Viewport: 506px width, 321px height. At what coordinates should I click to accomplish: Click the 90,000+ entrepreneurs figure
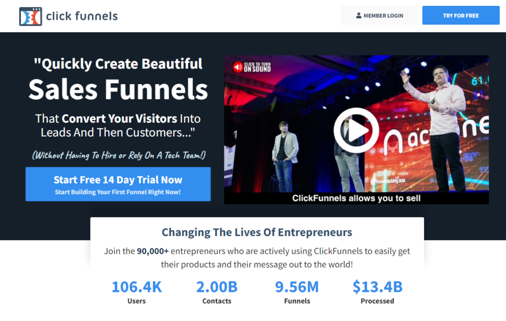[x=153, y=251]
